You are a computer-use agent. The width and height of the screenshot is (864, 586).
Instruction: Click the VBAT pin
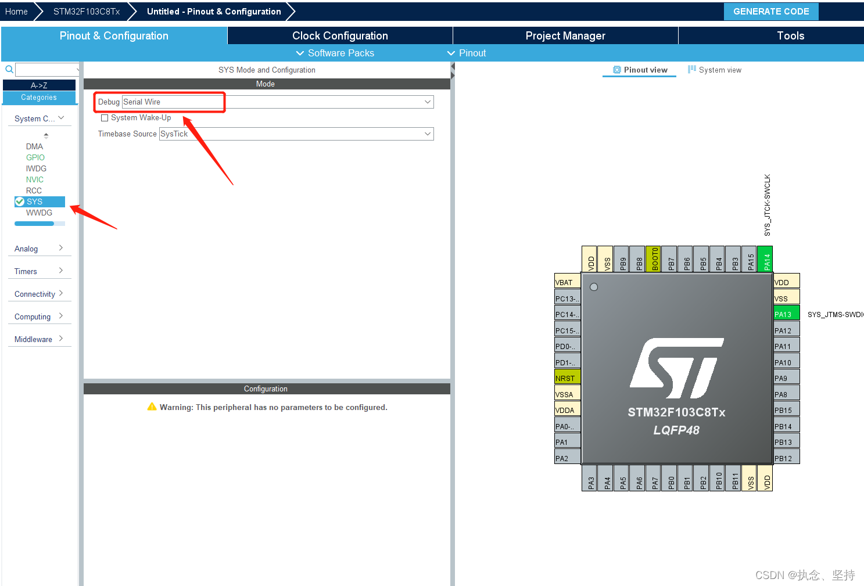tap(568, 281)
